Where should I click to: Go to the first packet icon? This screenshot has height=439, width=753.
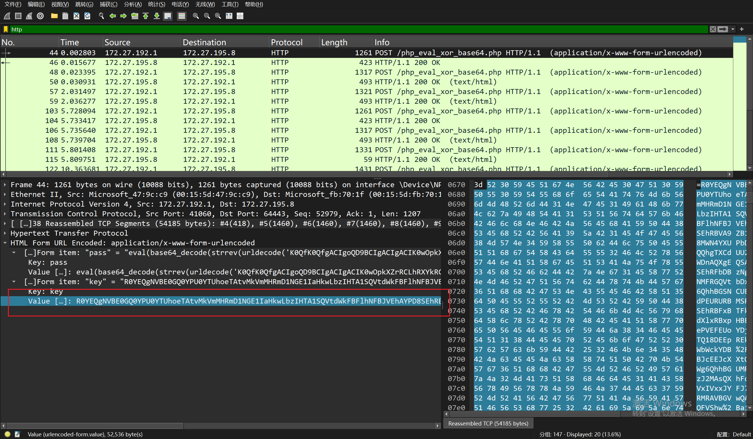146,16
